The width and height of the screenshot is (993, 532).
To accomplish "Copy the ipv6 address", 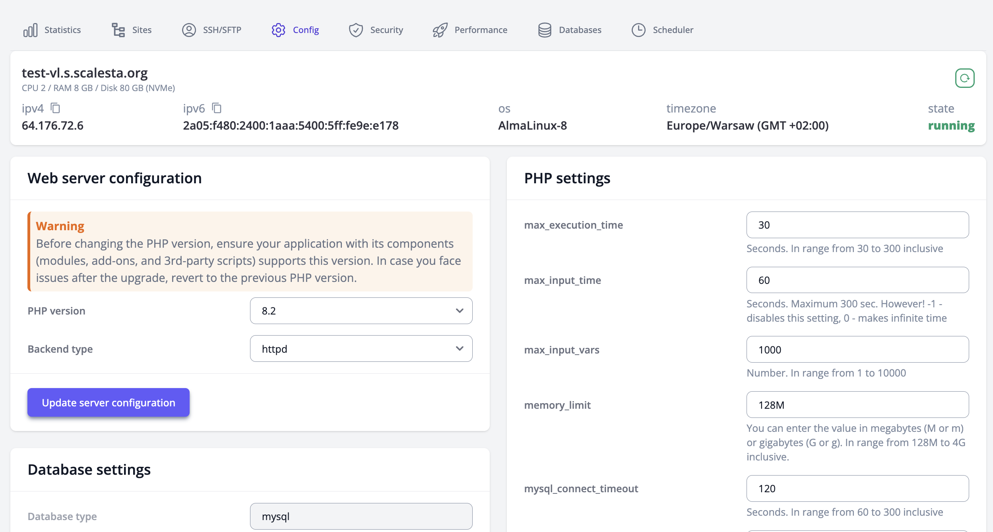I will click(x=217, y=108).
